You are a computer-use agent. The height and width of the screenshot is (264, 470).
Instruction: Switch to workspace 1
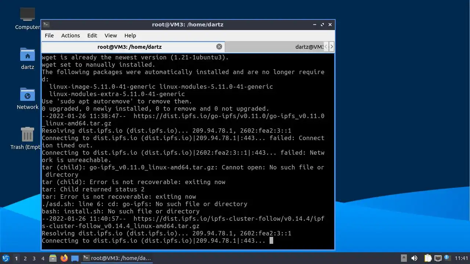(16, 258)
